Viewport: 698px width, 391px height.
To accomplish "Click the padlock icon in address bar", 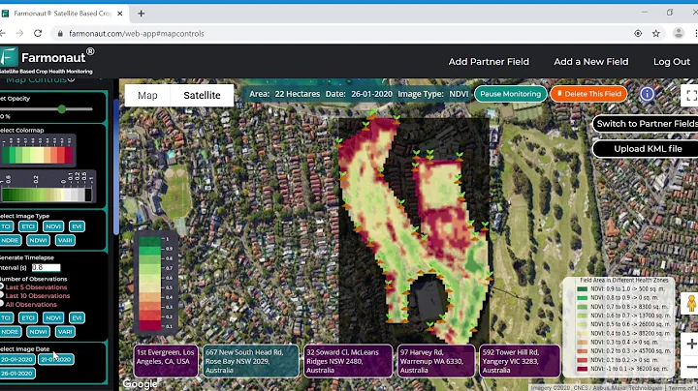I will [60, 34].
